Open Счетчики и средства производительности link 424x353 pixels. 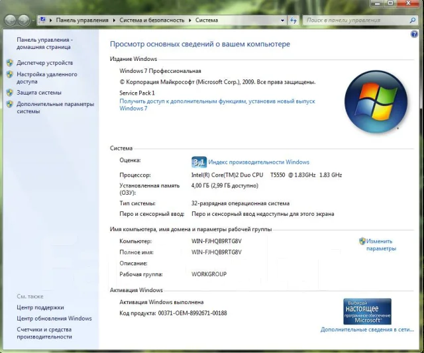click(44, 333)
